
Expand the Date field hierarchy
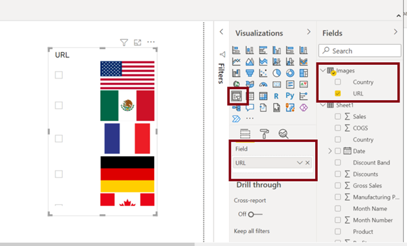point(330,151)
